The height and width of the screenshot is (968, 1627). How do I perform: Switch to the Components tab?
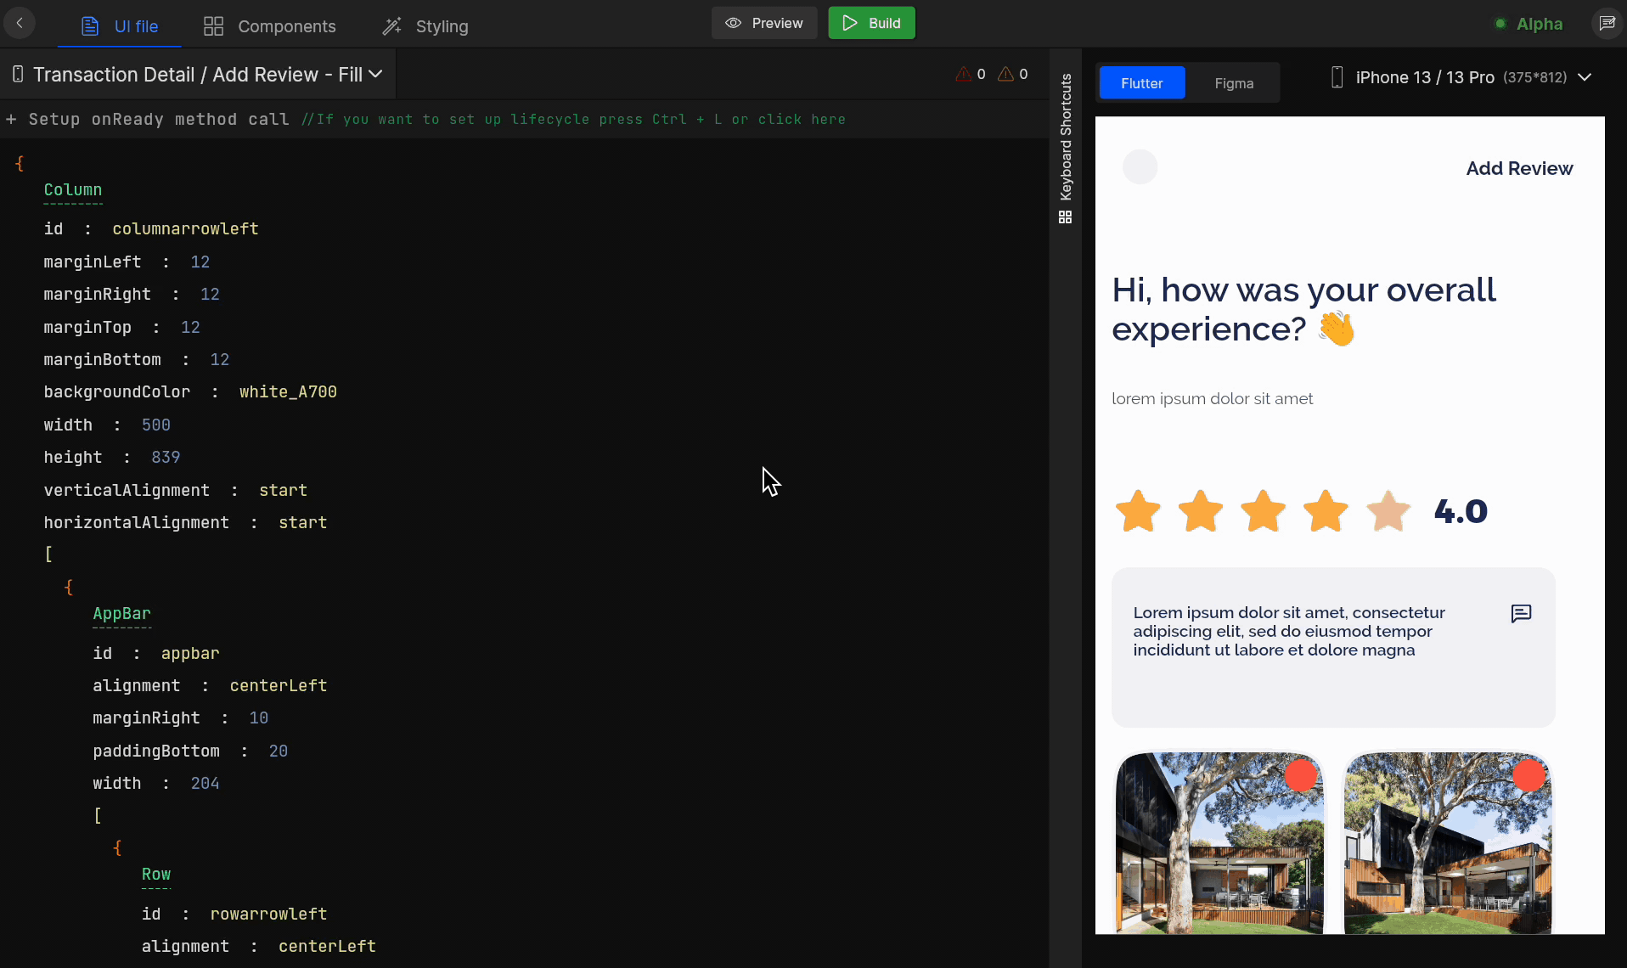coord(270,26)
